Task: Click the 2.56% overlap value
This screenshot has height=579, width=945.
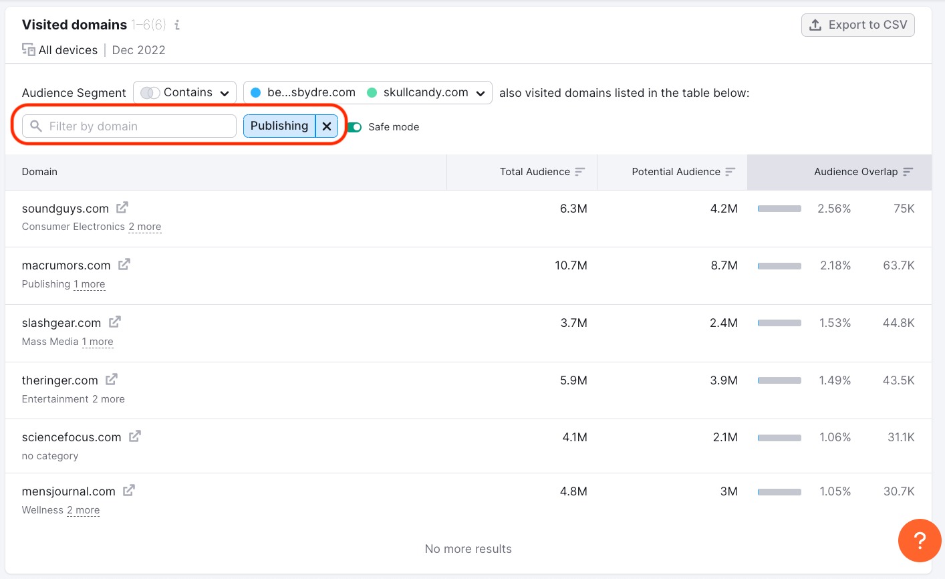Action: 834,209
